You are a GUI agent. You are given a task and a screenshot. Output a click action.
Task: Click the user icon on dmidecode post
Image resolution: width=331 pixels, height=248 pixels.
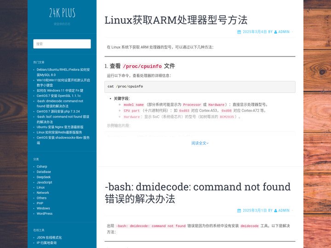pyautogui.click(x=275, y=210)
